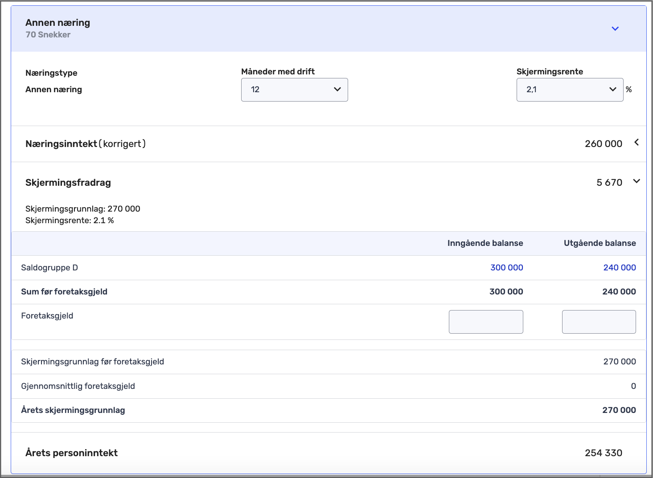Viewport: 653px width, 478px height.
Task: Click the Næringsinntekt (korrigert) heading
Action: [85, 144]
